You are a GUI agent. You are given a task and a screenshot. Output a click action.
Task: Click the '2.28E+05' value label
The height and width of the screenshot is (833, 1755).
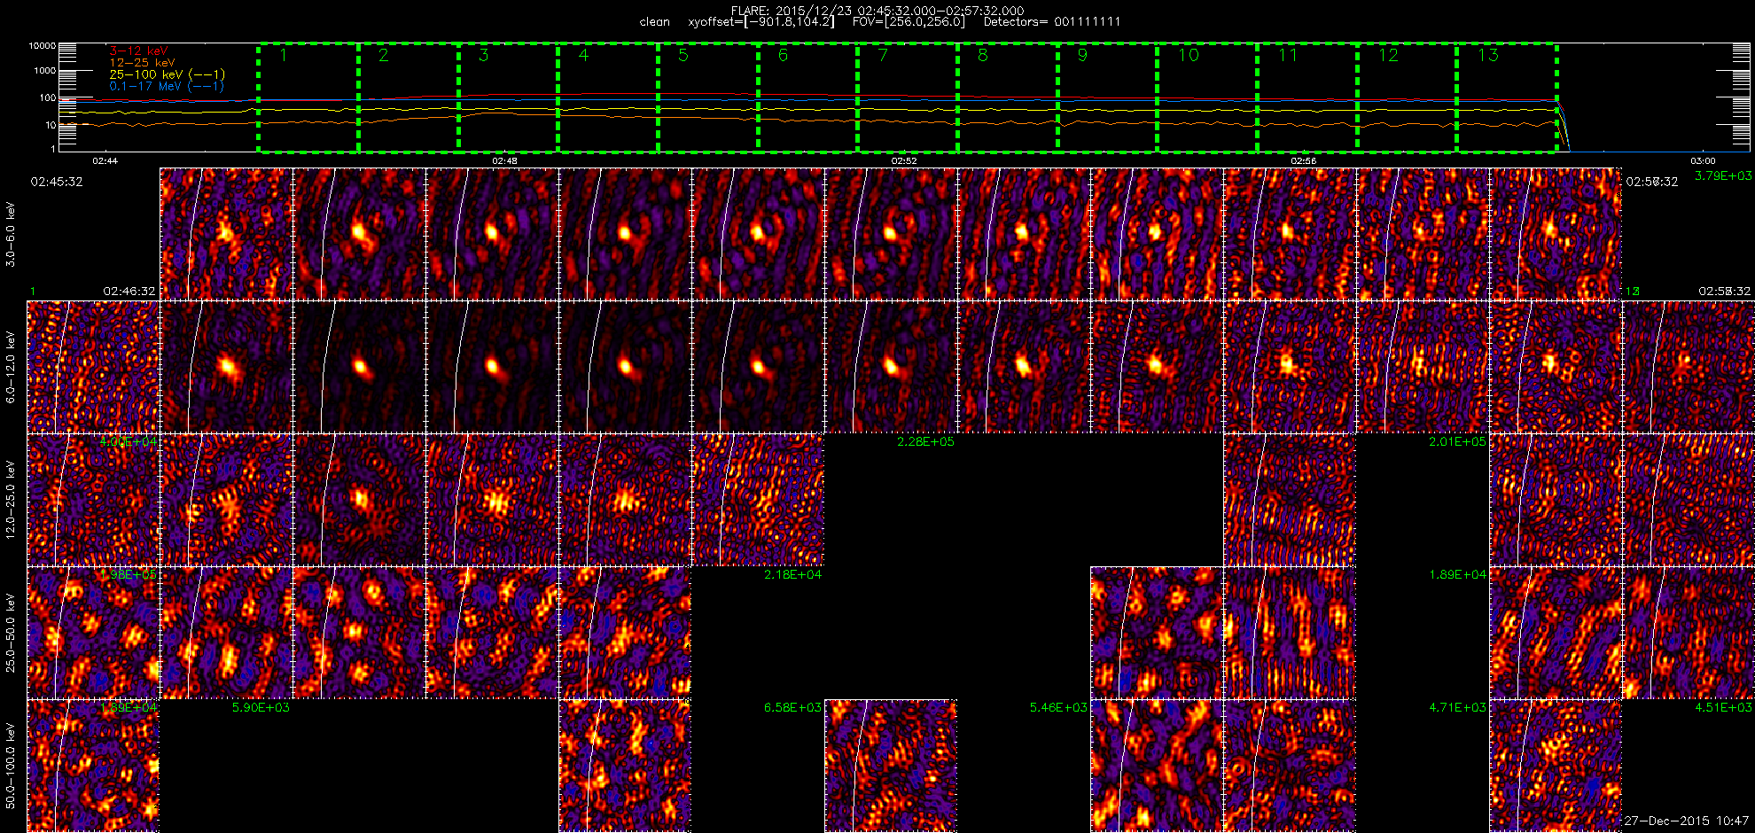coord(925,442)
